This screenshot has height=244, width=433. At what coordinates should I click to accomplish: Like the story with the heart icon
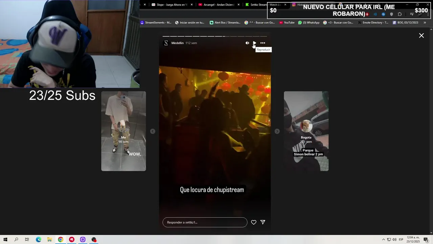[x=254, y=222]
